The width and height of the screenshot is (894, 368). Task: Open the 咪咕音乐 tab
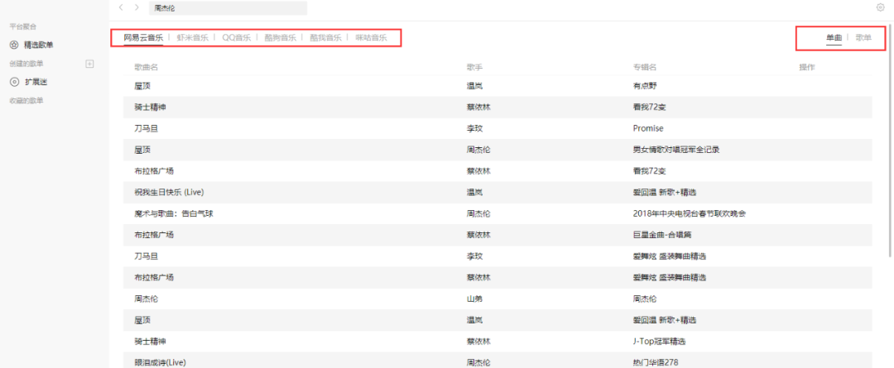click(371, 38)
